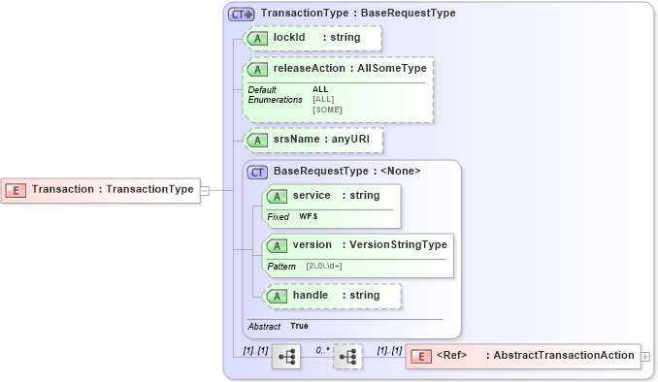
Task: Select 'handle : string' attribute text
Action: pos(336,295)
